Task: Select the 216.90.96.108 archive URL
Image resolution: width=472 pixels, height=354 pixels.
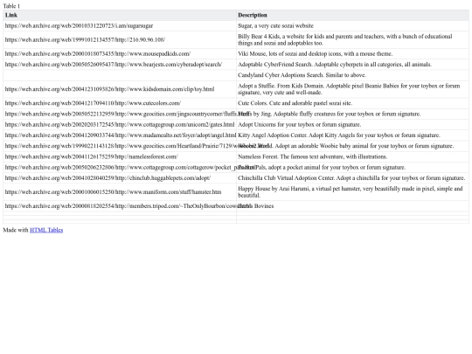Action: tap(85, 39)
